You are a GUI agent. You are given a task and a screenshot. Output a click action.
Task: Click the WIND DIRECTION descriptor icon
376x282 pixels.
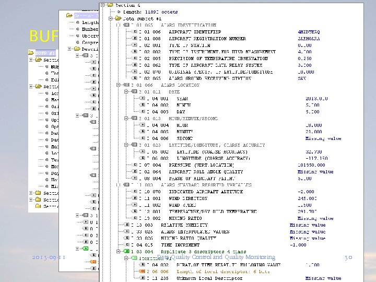tap(135, 198)
